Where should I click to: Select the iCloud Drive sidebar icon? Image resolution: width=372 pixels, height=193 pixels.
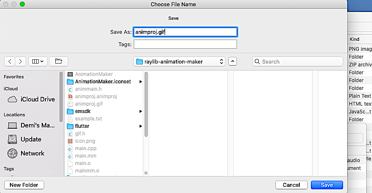tap(13, 99)
